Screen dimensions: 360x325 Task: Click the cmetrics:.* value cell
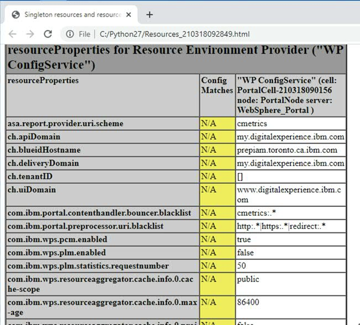click(x=291, y=213)
